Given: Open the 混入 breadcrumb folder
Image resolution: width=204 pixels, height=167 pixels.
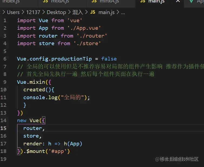Looking at the screenshot, I should click(78, 12).
